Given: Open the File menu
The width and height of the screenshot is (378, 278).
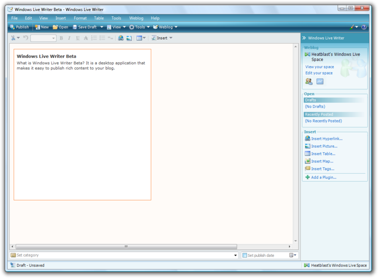Looking at the screenshot, I should point(14,18).
